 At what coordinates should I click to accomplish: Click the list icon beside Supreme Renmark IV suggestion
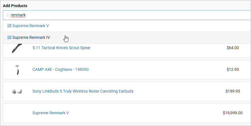click(x=9, y=37)
